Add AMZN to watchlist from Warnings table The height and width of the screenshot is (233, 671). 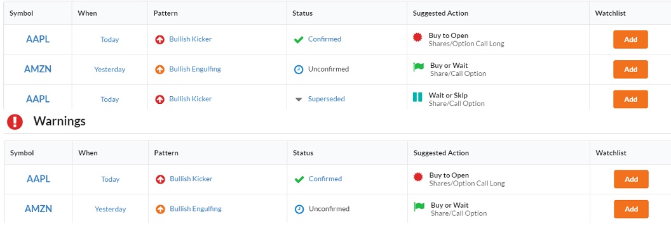[631, 209]
